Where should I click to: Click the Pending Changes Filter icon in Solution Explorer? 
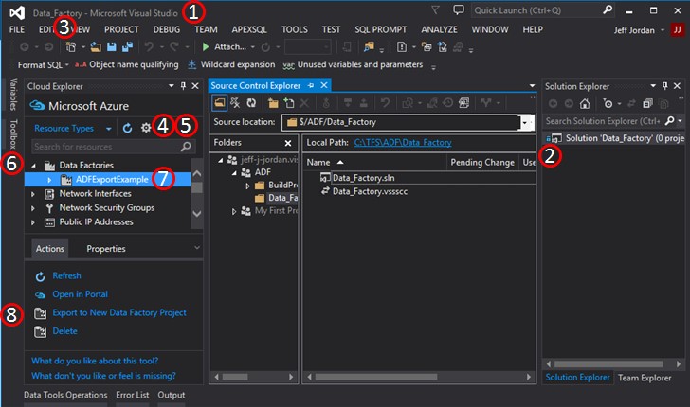[608, 104]
